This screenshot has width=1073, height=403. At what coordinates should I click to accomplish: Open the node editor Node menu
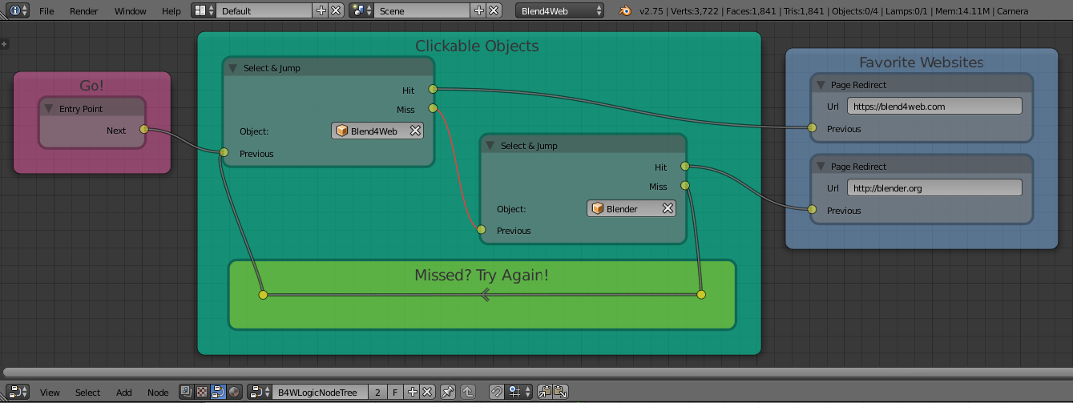tap(158, 393)
